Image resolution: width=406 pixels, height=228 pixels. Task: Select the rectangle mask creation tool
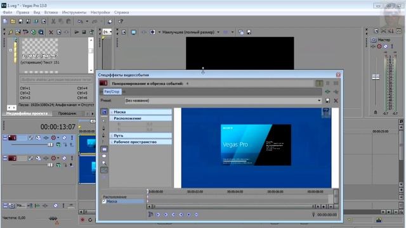coord(104,149)
